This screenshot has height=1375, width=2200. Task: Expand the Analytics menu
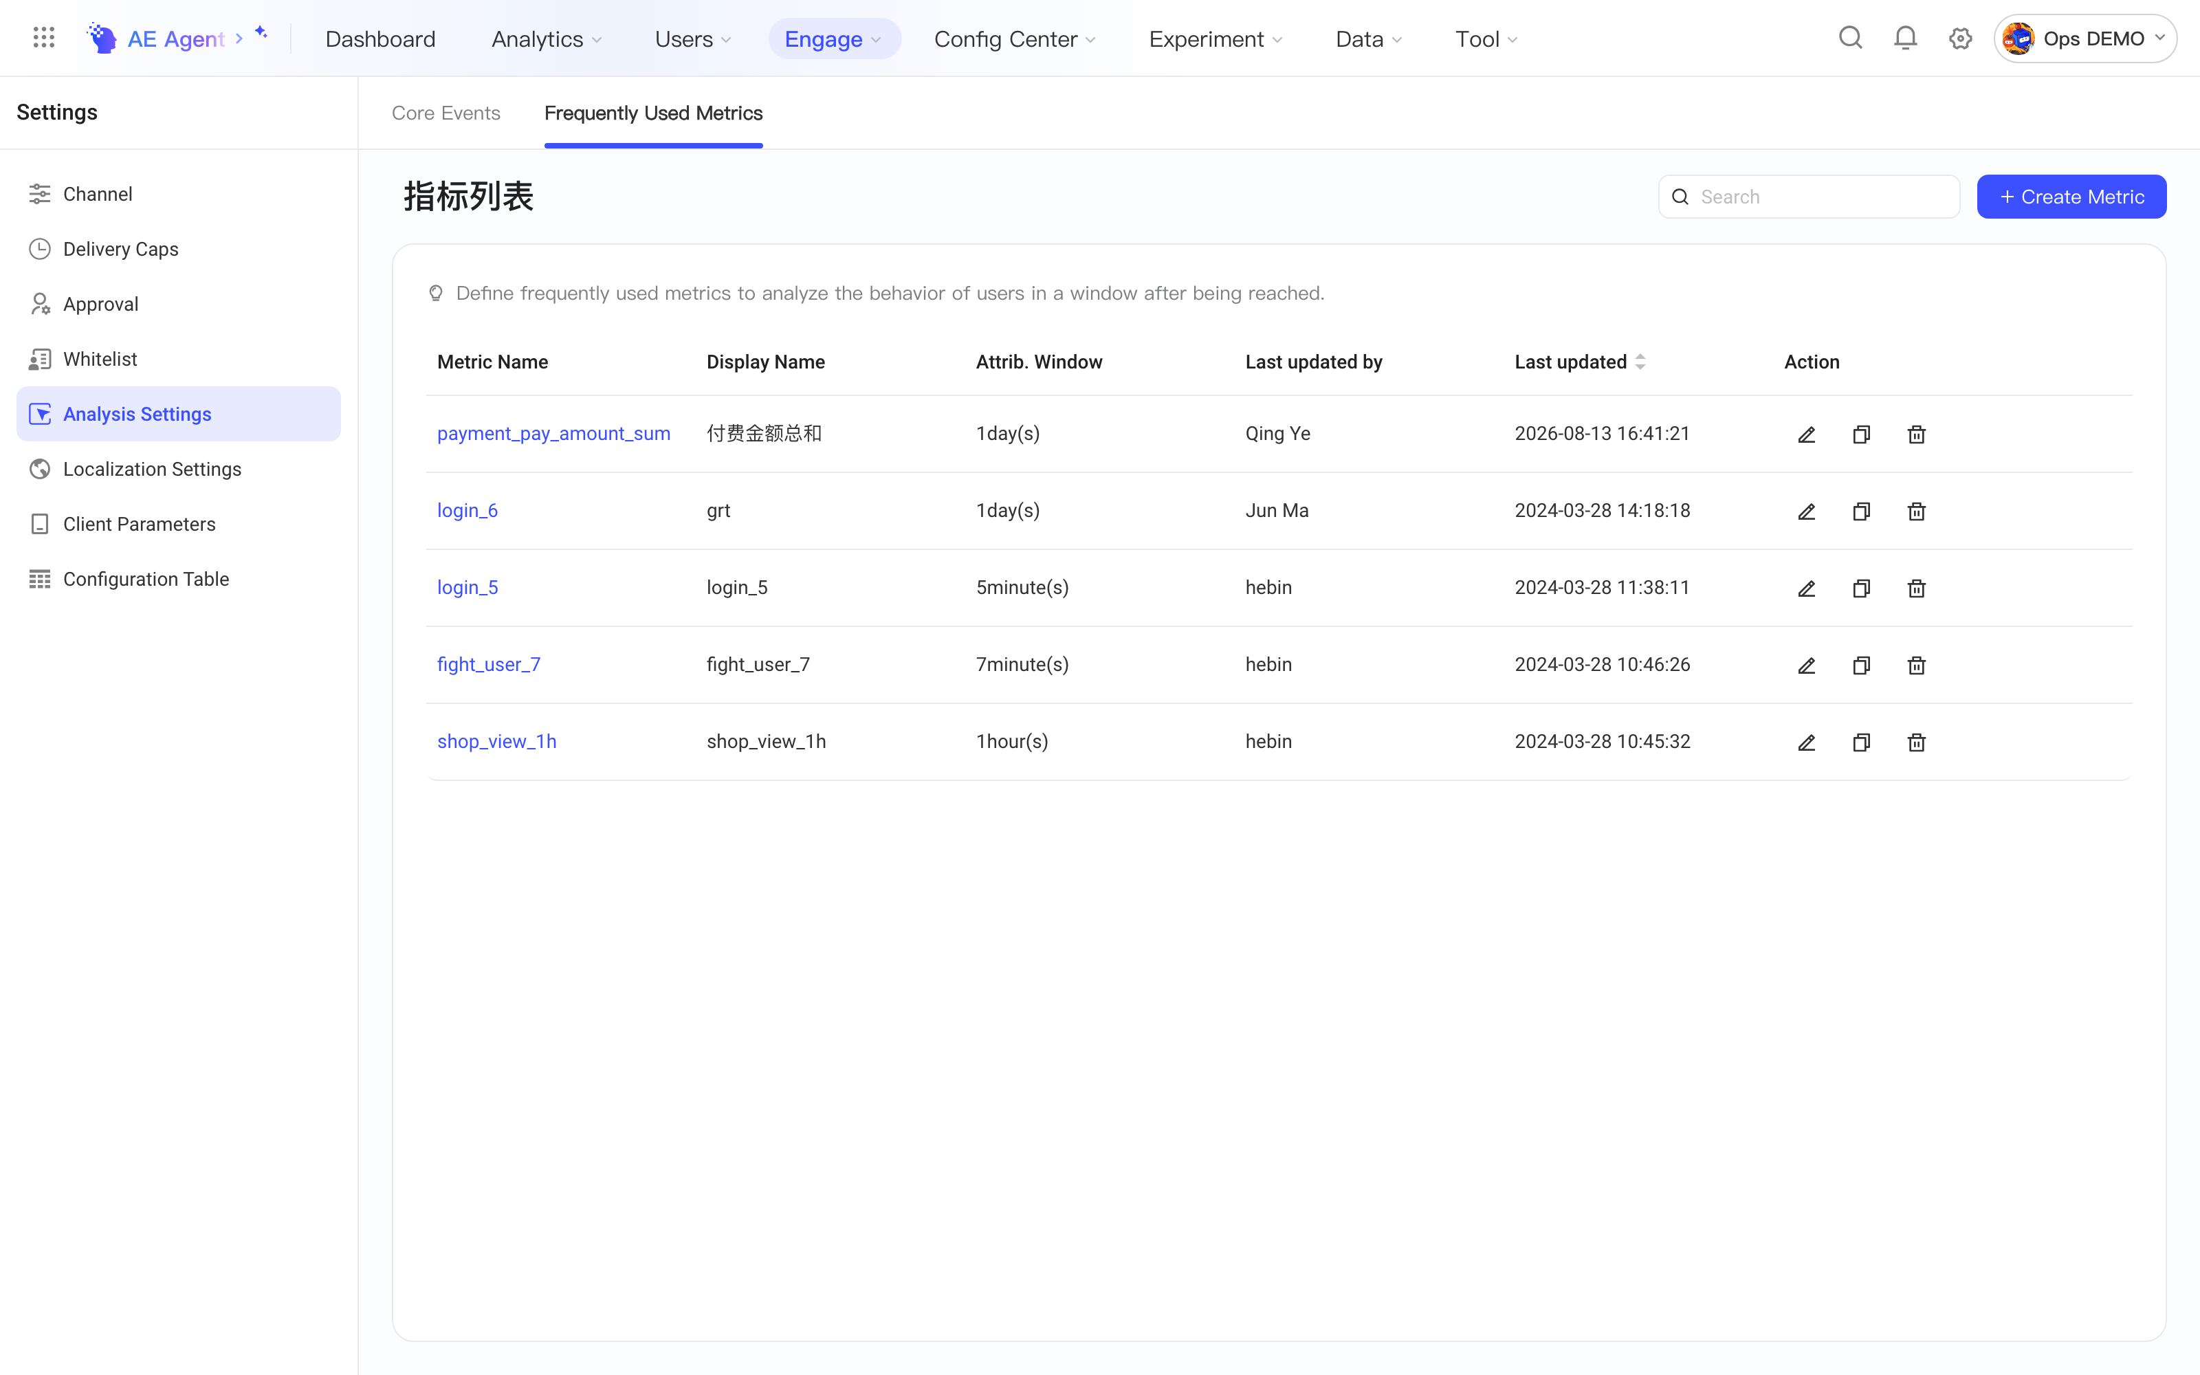pos(547,39)
